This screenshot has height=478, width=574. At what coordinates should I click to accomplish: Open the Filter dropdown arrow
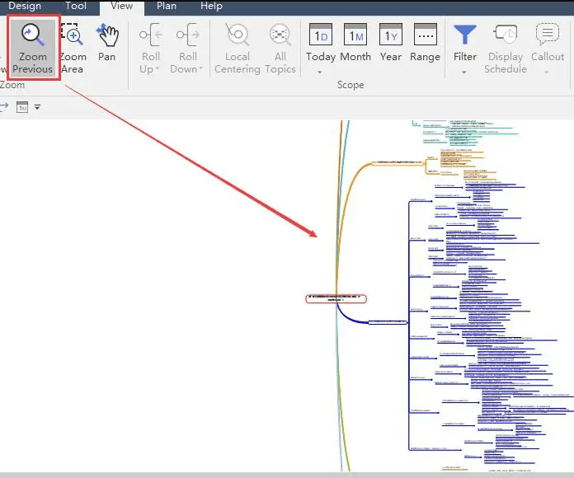pos(465,72)
